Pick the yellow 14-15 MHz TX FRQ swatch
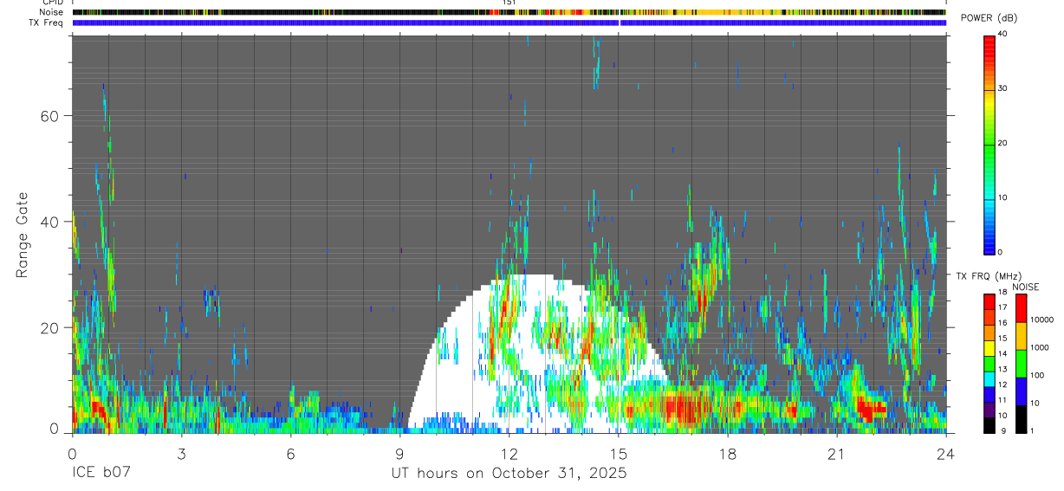Image resolution: width=1064 pixels, height=491 pixels. (x=989, y=347)
